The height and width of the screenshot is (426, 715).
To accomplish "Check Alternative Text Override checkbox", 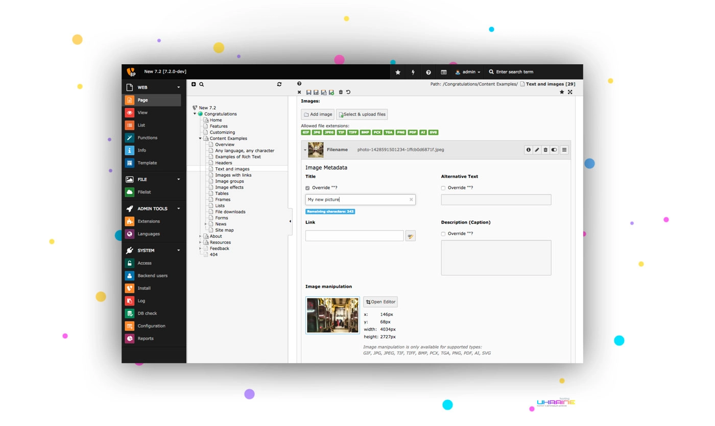I will 443,188.
